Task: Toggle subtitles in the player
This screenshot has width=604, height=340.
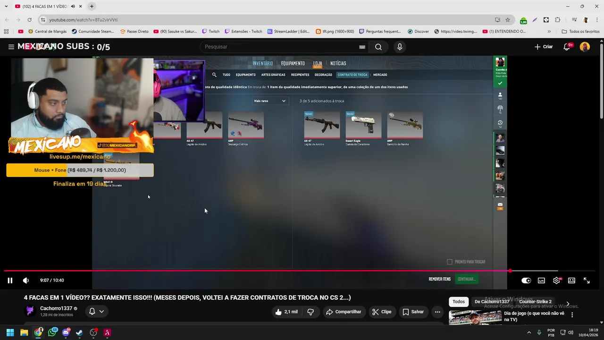Action: (541, 280)
